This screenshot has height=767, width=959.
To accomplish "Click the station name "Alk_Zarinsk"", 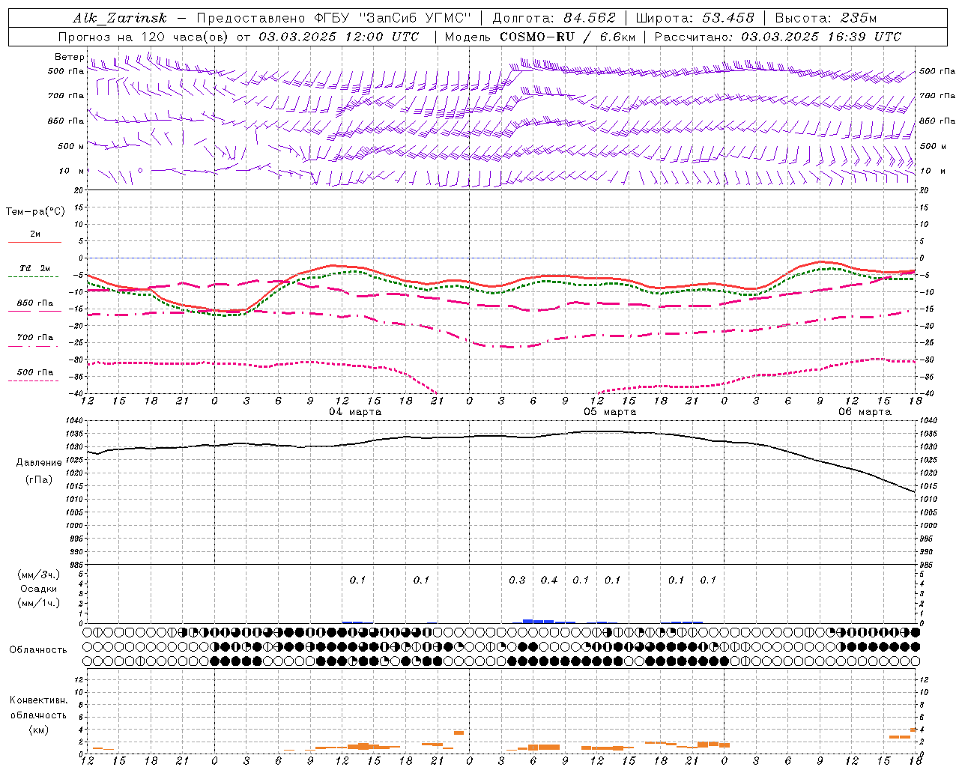I will [x=120, y=18].
